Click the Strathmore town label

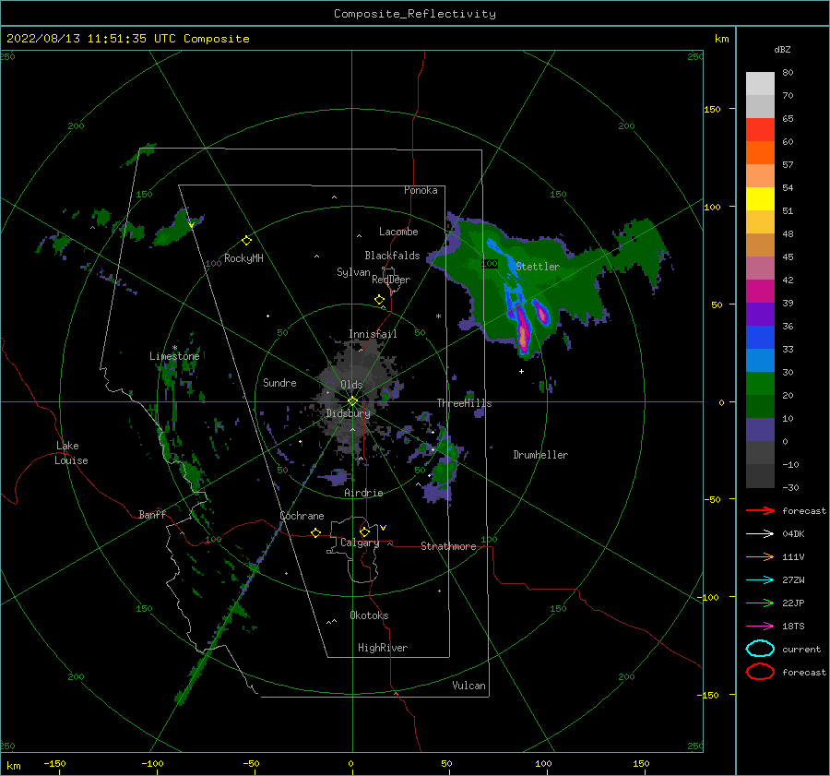tap(448, 546)
